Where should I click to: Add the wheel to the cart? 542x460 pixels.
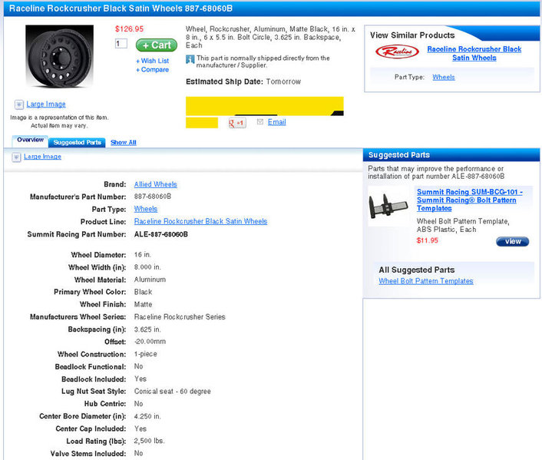click(x=157, y=45)
